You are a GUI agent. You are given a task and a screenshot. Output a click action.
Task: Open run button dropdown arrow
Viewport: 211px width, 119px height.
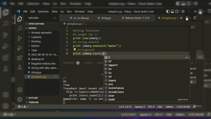click(x=190, y=18)
